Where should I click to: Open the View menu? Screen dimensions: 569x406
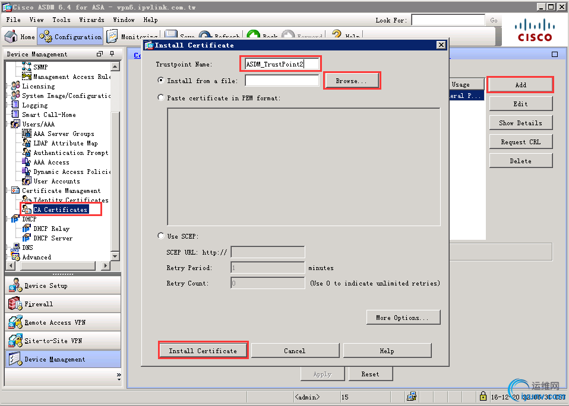(x=36, y=20)
